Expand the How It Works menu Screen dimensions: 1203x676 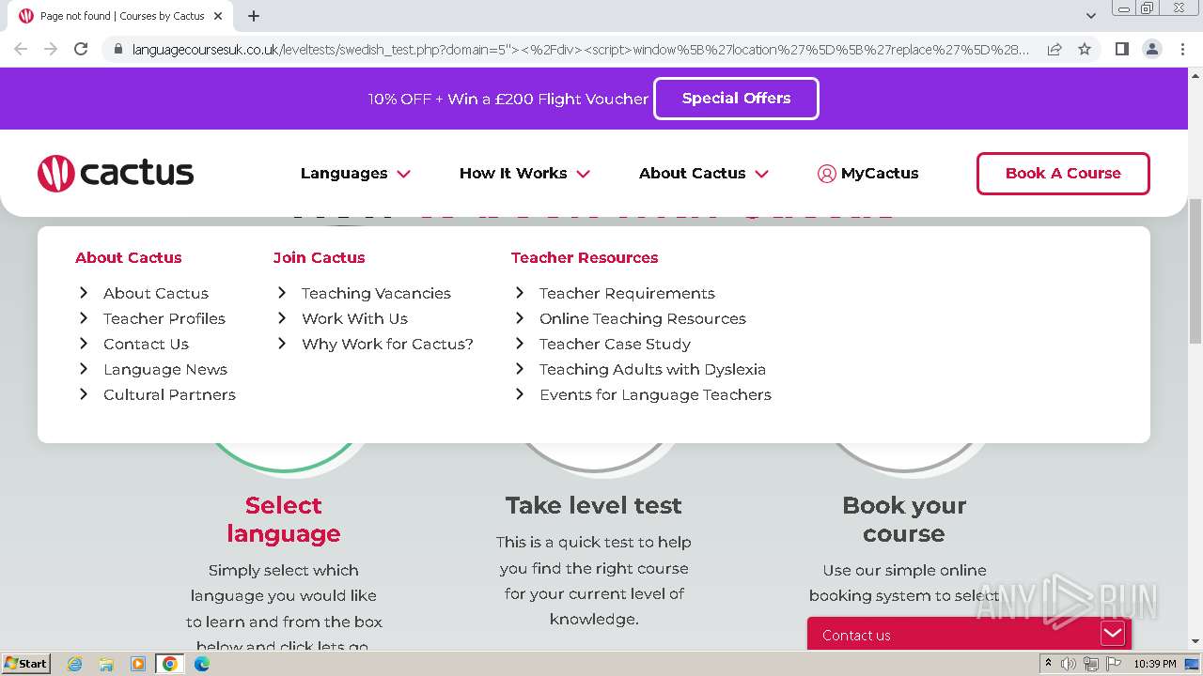(524, 173)
